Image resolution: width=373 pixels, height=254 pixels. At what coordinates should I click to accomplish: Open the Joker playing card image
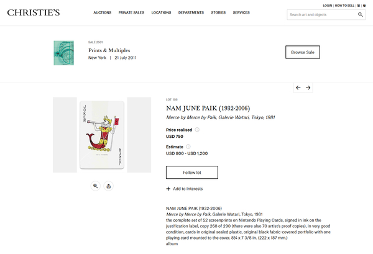pyautogui.click(x=102, y=135)
